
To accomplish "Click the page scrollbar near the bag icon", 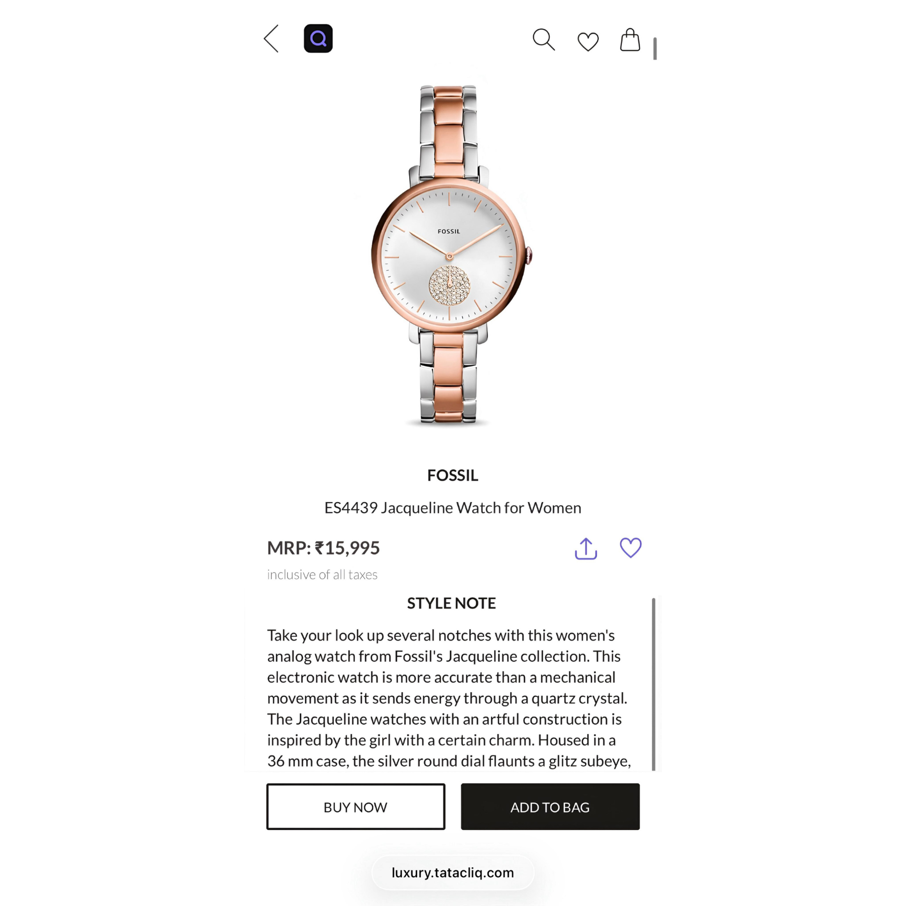I will 655,49.
